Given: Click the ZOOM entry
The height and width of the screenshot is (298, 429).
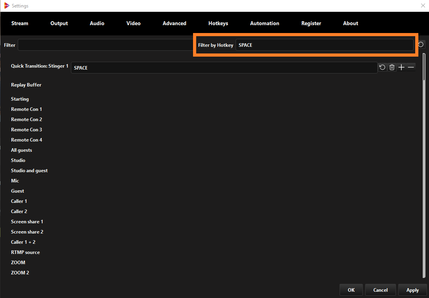Looking at the screenshot, I should (18, 262).
